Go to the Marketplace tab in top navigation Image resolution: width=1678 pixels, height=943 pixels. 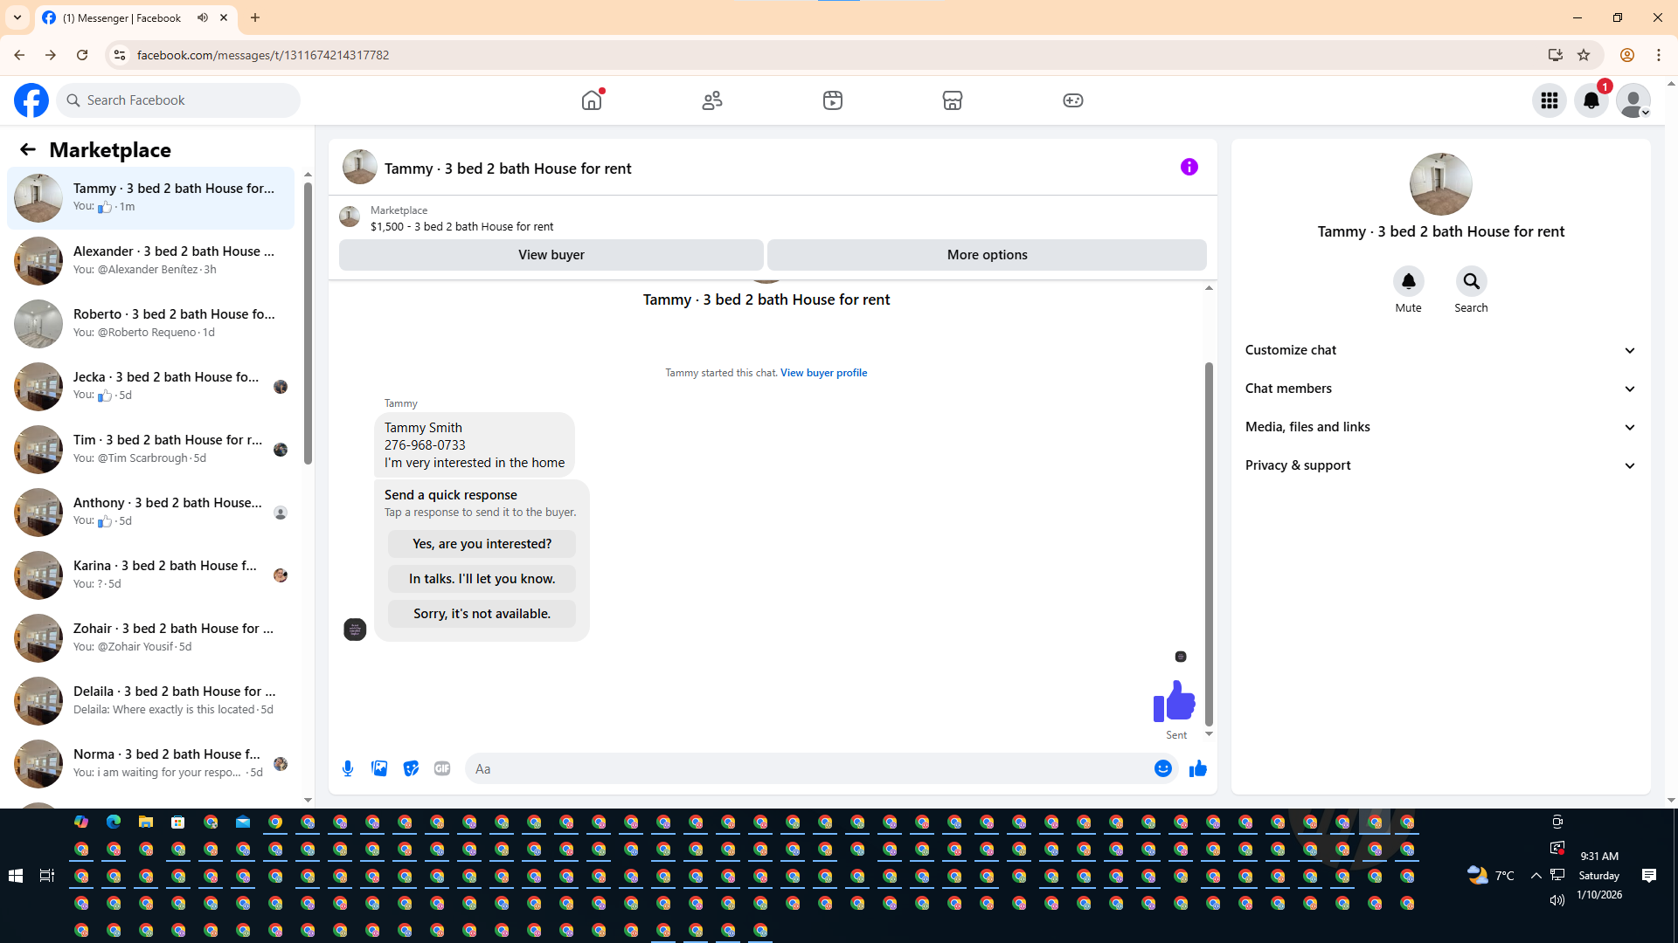952,100
